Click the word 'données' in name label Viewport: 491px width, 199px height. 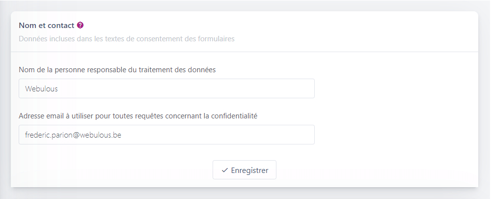(x=203, y=70)
